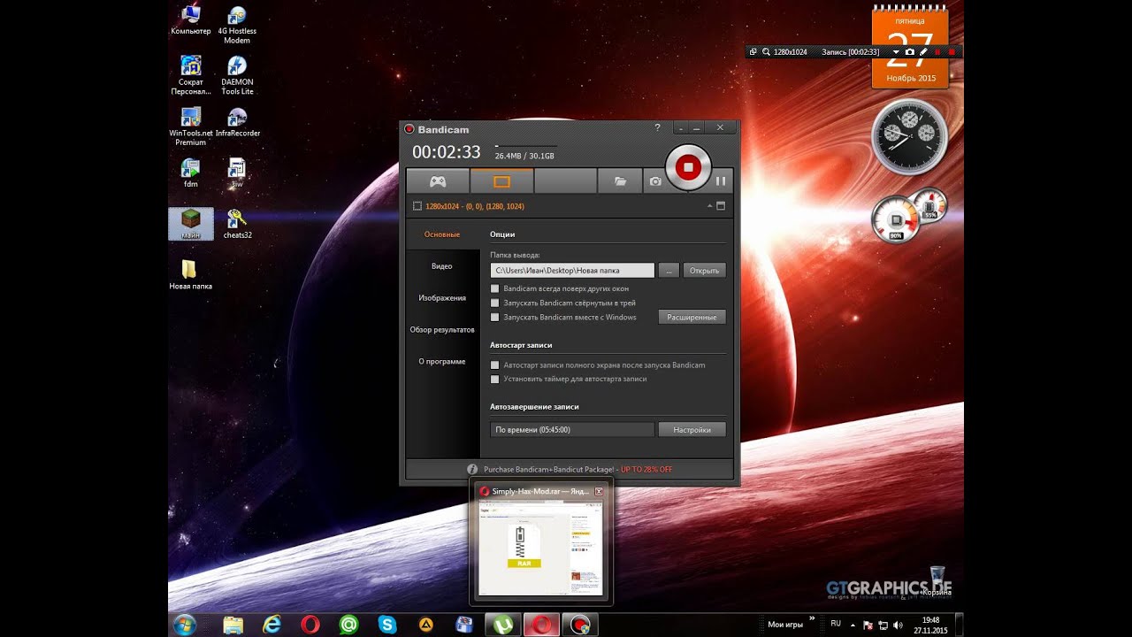Viewport: 1132px width, 637px height.
Task: Show hidden tray icons arrow
Action: click(x=853, y=625)
